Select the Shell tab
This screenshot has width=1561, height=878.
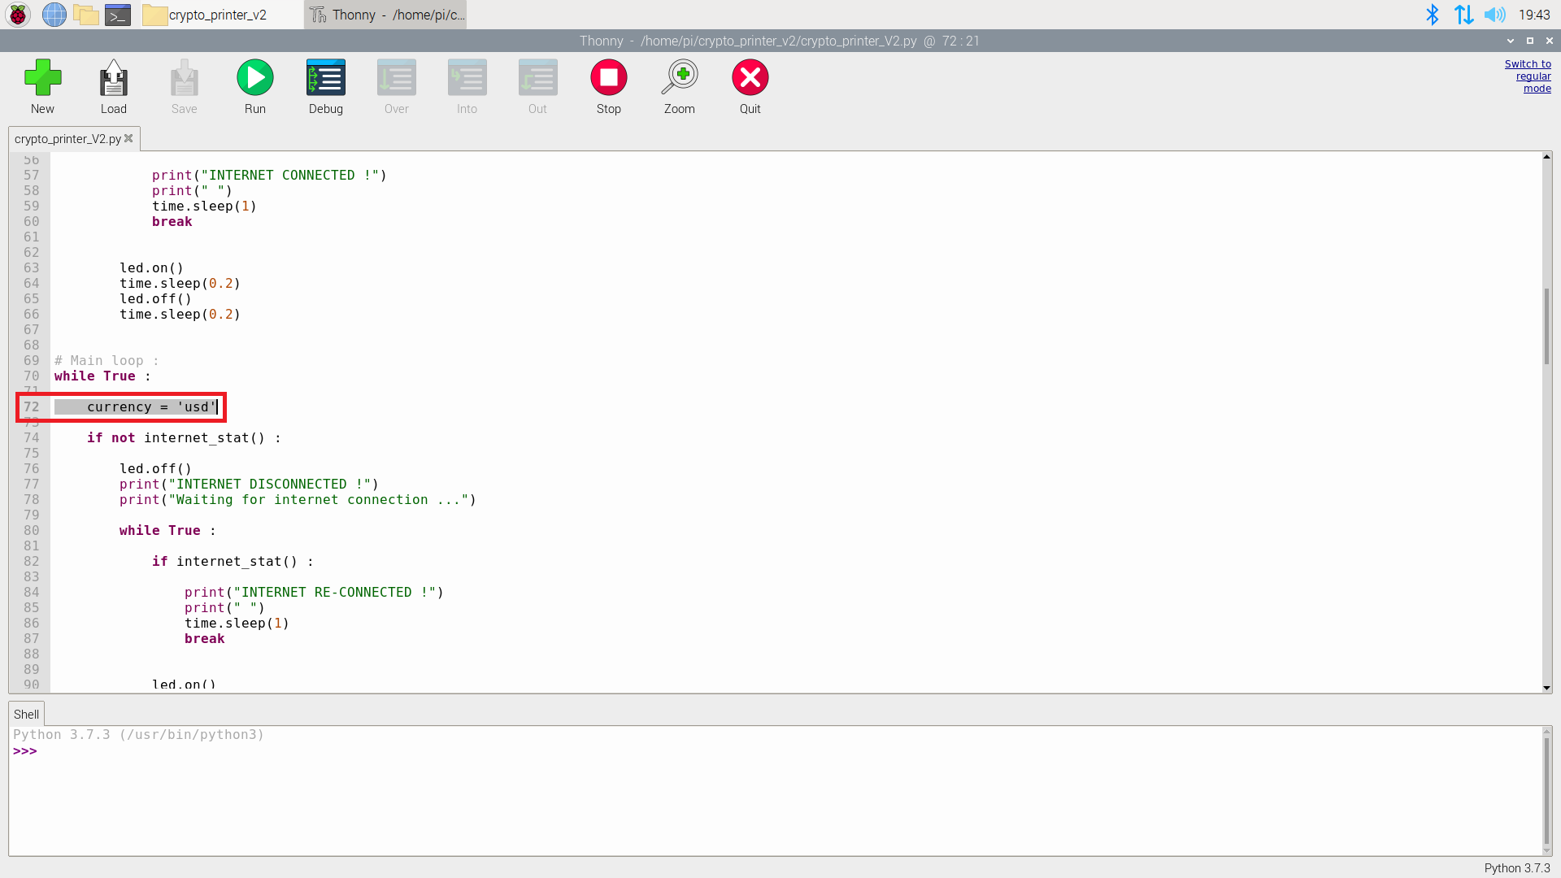pos(26,715)
